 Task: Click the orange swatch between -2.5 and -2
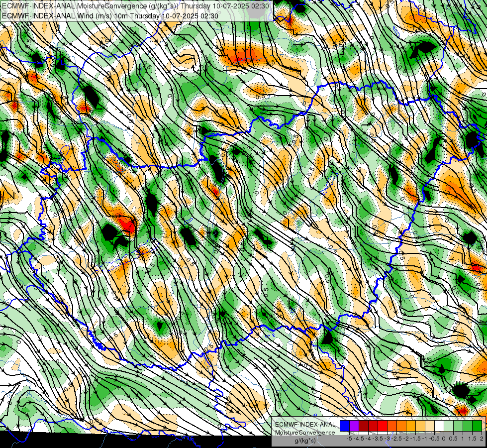pos(401,426)
